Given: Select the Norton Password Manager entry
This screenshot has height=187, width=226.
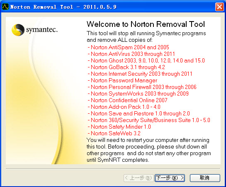Looking at the screenshot, I should (x=122, y=80).
